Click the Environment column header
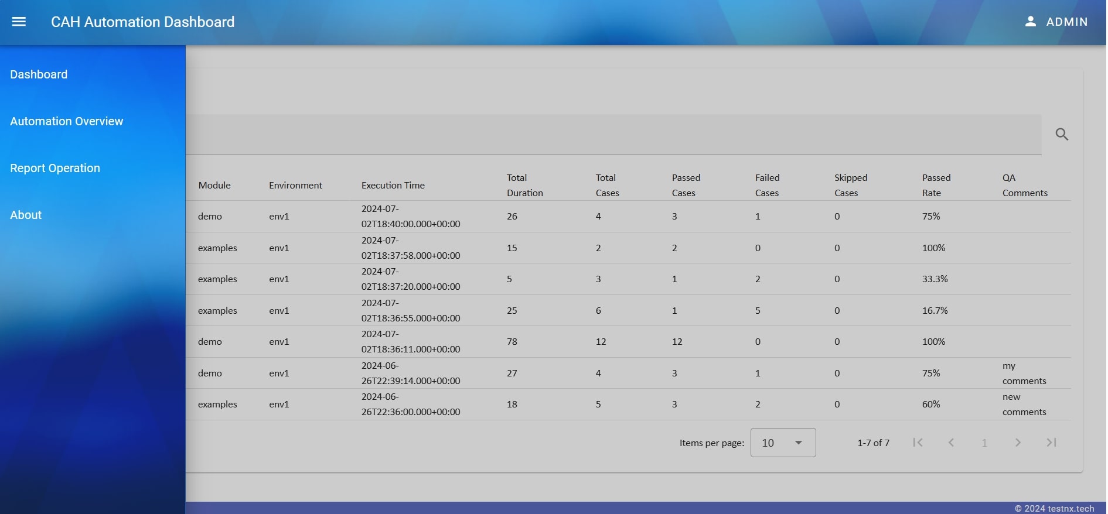1108x514 pixels. coord(295,185)
